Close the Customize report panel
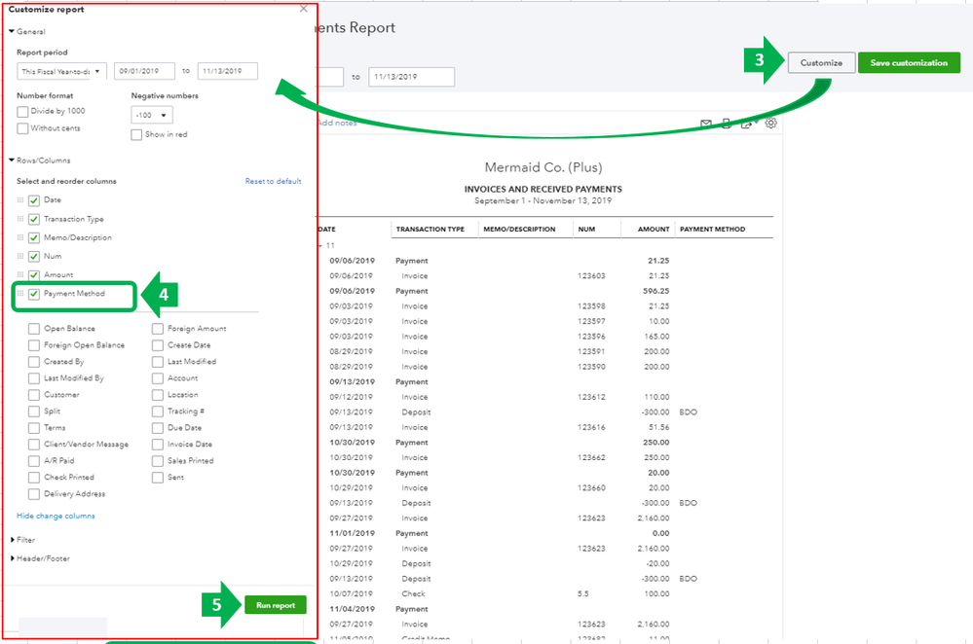This screenshot has width=973, height=644. click(x=304, y=9)
